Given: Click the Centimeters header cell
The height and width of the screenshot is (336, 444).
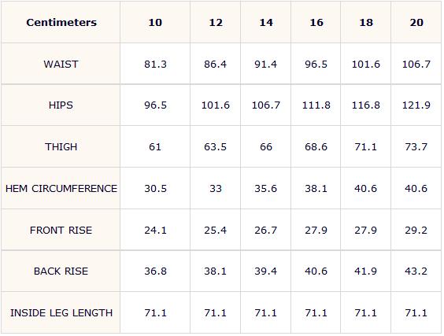Looking at the screenshot, I should (x=61, y=22).
